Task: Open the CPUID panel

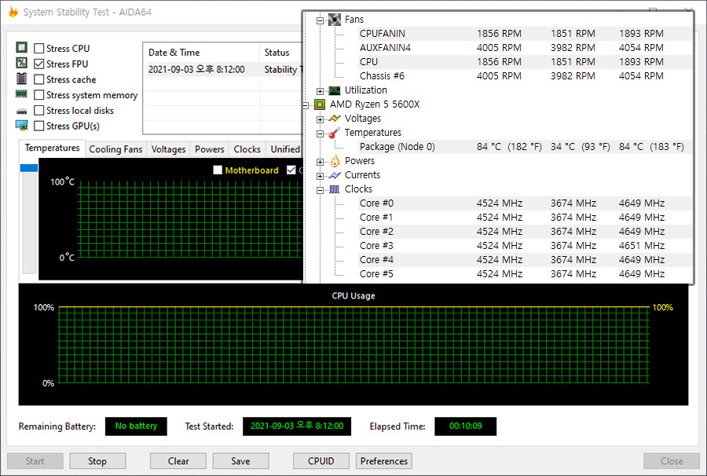Action: (x=321, y=461)
